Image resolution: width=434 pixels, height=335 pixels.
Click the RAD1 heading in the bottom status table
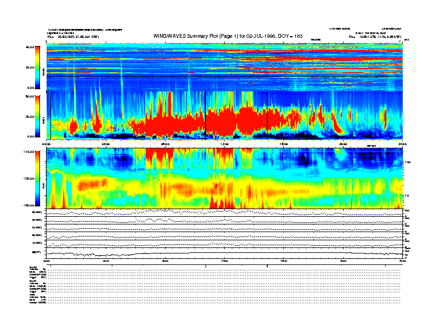click(x=33, y=281)
